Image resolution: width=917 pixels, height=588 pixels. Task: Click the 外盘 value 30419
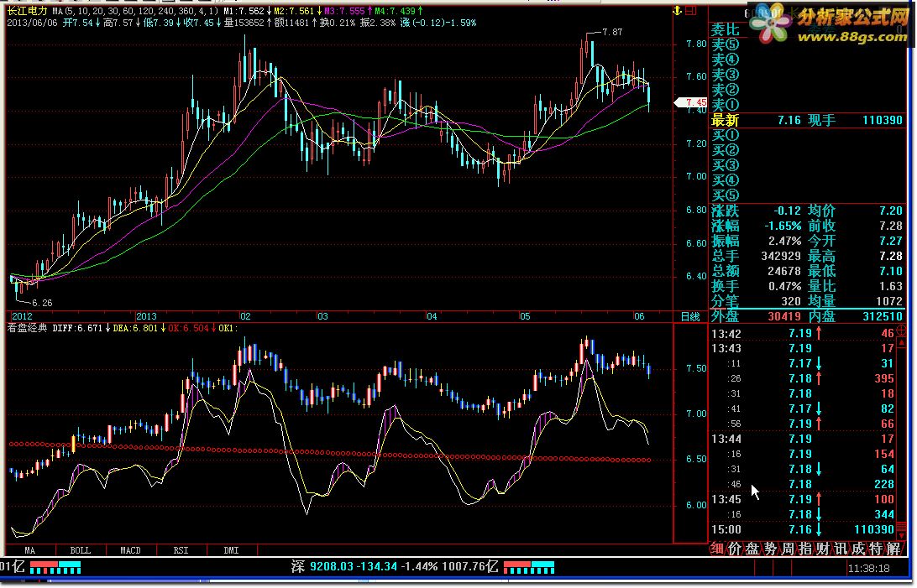click(x=783, y=316)
